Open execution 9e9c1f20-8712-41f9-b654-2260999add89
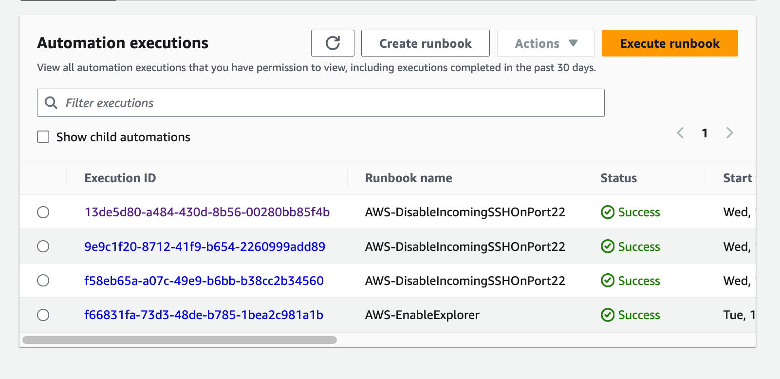 coord(205,246)
